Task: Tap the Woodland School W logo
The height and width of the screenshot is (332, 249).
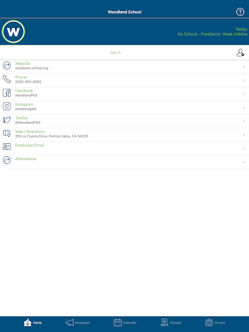Action: (x=14, y=32)
